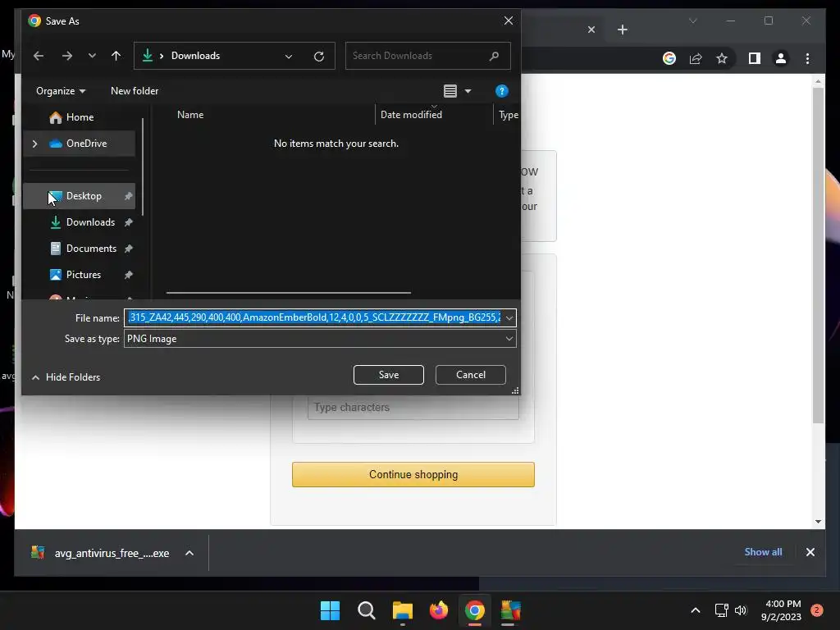
Task: Open File name history dropdown
Action: (509, 318)
